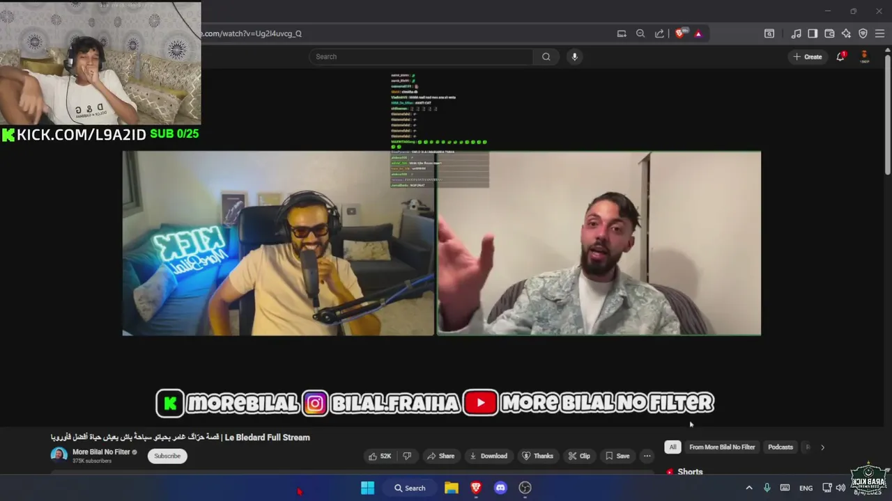Open the Leo AI sparkle icon
Screen dimensions: 892x501
pyautogui.click(x=846, y=33)
